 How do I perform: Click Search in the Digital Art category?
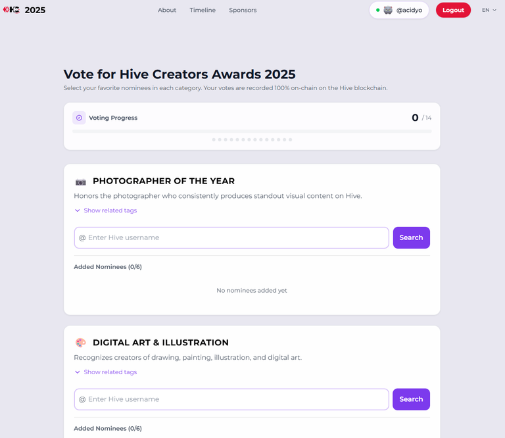tap(411, 399)
